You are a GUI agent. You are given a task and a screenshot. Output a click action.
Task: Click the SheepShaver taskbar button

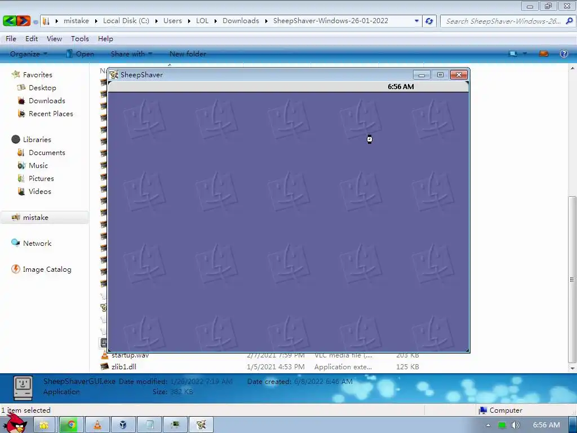201,425
